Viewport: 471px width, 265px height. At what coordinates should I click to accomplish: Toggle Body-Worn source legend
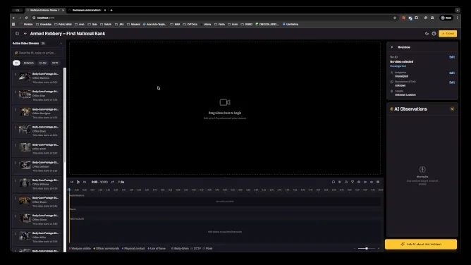180,249
